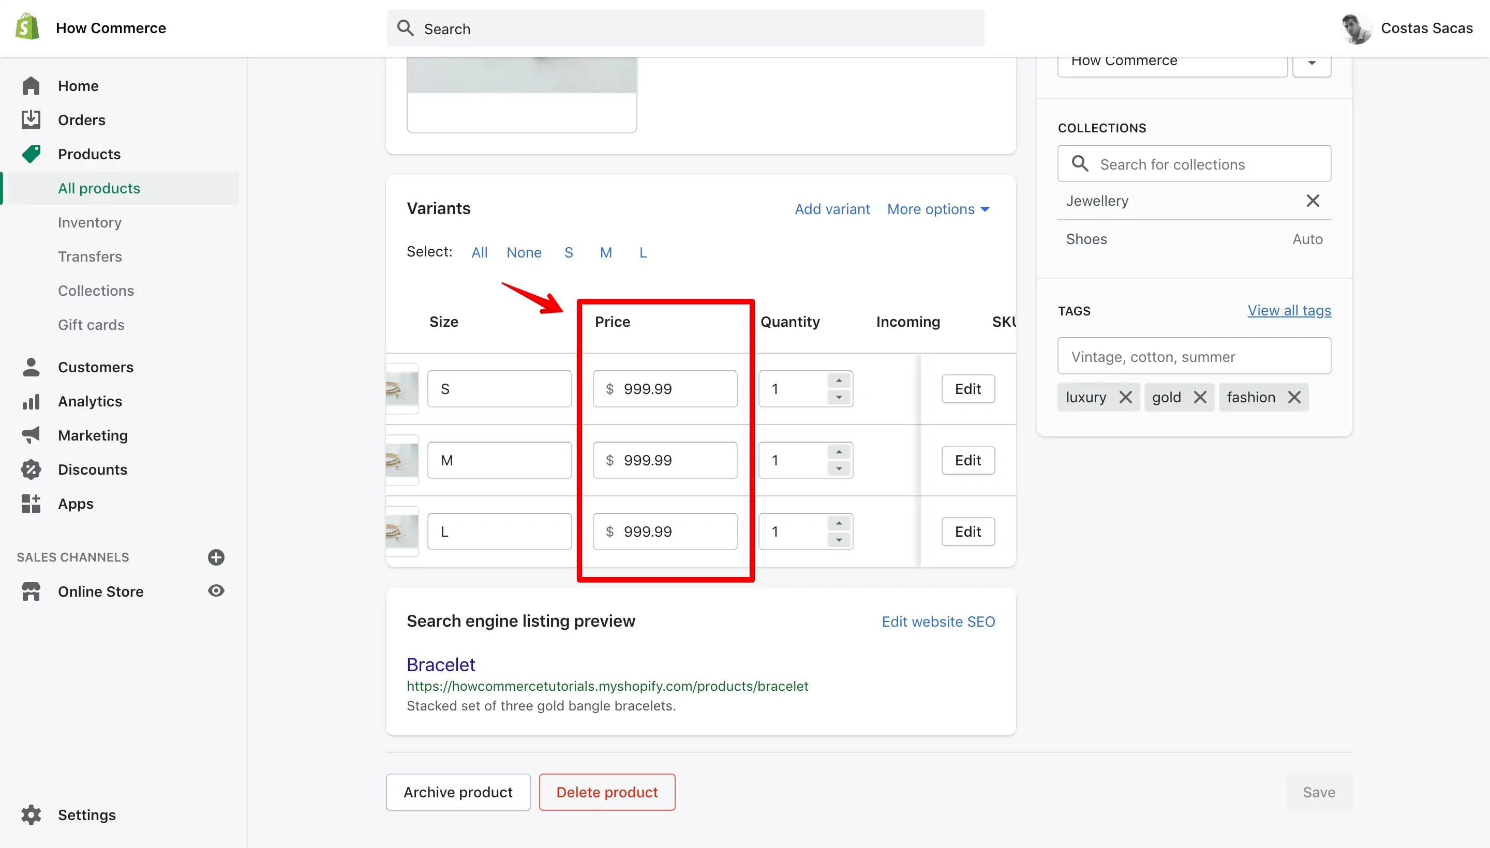Open Costas Sacas account avatar

pyautogui.click(x=1355, y=28)
